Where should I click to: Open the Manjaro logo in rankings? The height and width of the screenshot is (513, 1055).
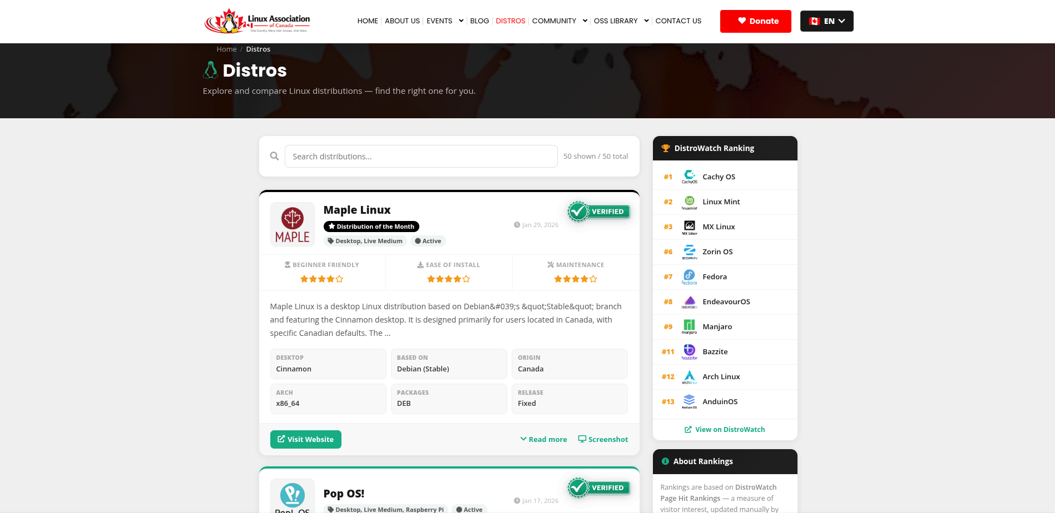690,326
